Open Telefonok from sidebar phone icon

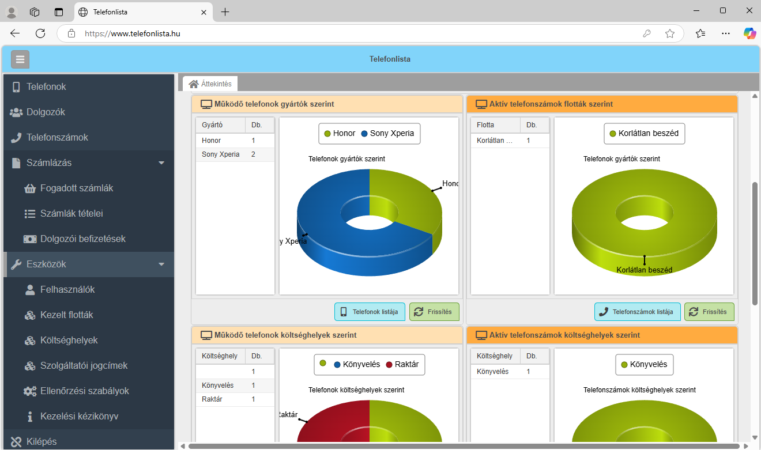tap(46, 87)
